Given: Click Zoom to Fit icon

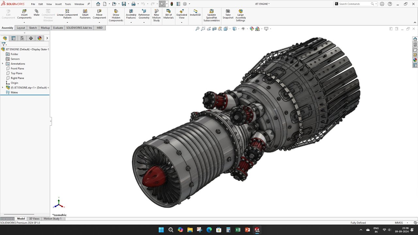Looking at the screenshot, I should 198,29.
